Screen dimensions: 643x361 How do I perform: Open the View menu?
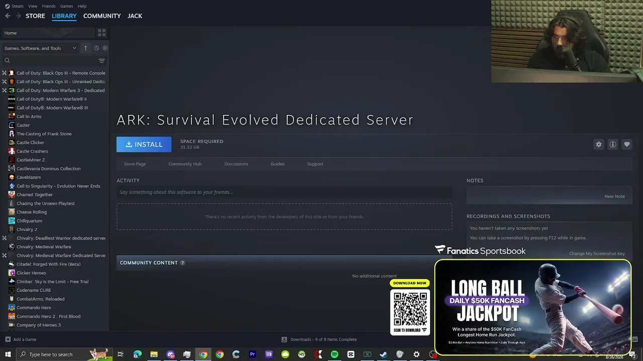(33, 6)
